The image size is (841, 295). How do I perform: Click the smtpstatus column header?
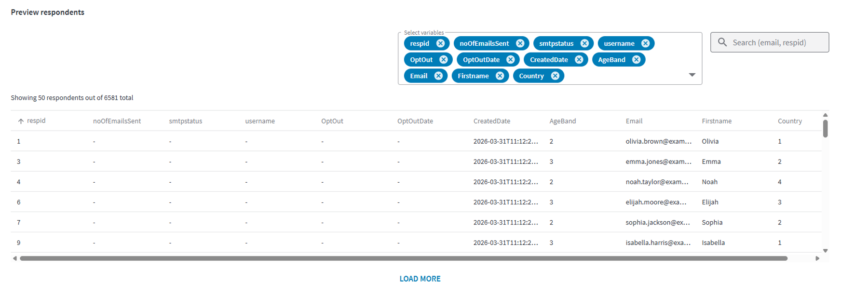[186, 121]
